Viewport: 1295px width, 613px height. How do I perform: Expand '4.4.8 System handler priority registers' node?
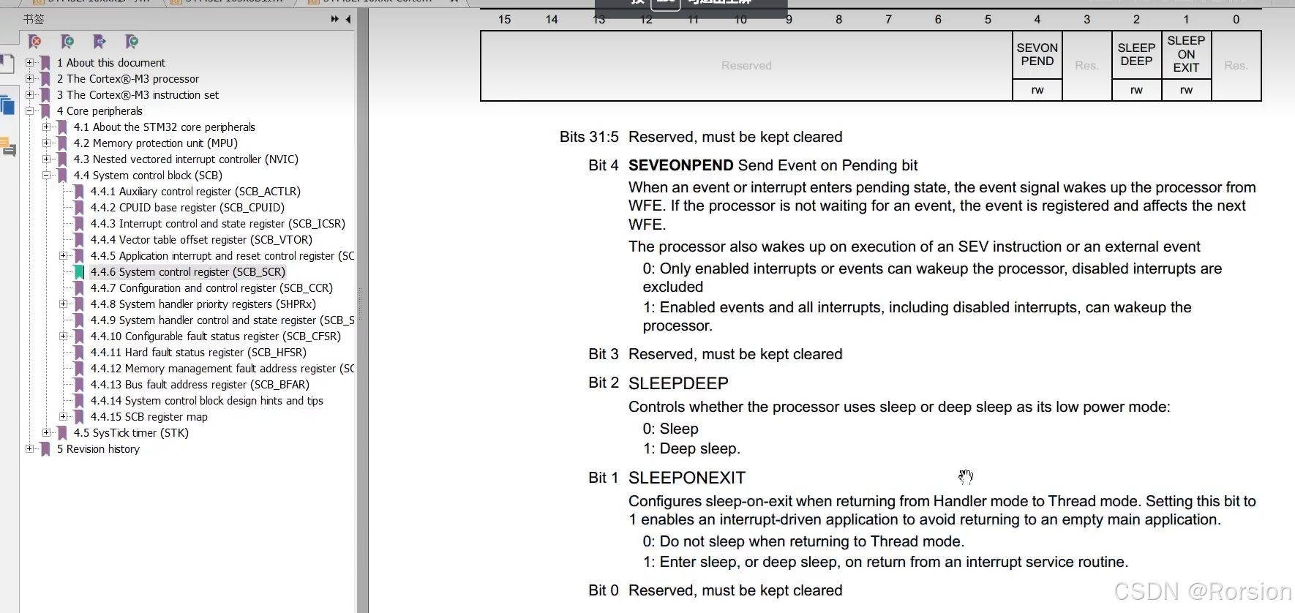[64, 304]
